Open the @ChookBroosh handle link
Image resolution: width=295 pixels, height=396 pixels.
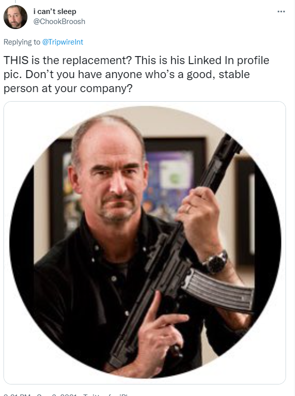pyautogui.click(x=59, y=22)
